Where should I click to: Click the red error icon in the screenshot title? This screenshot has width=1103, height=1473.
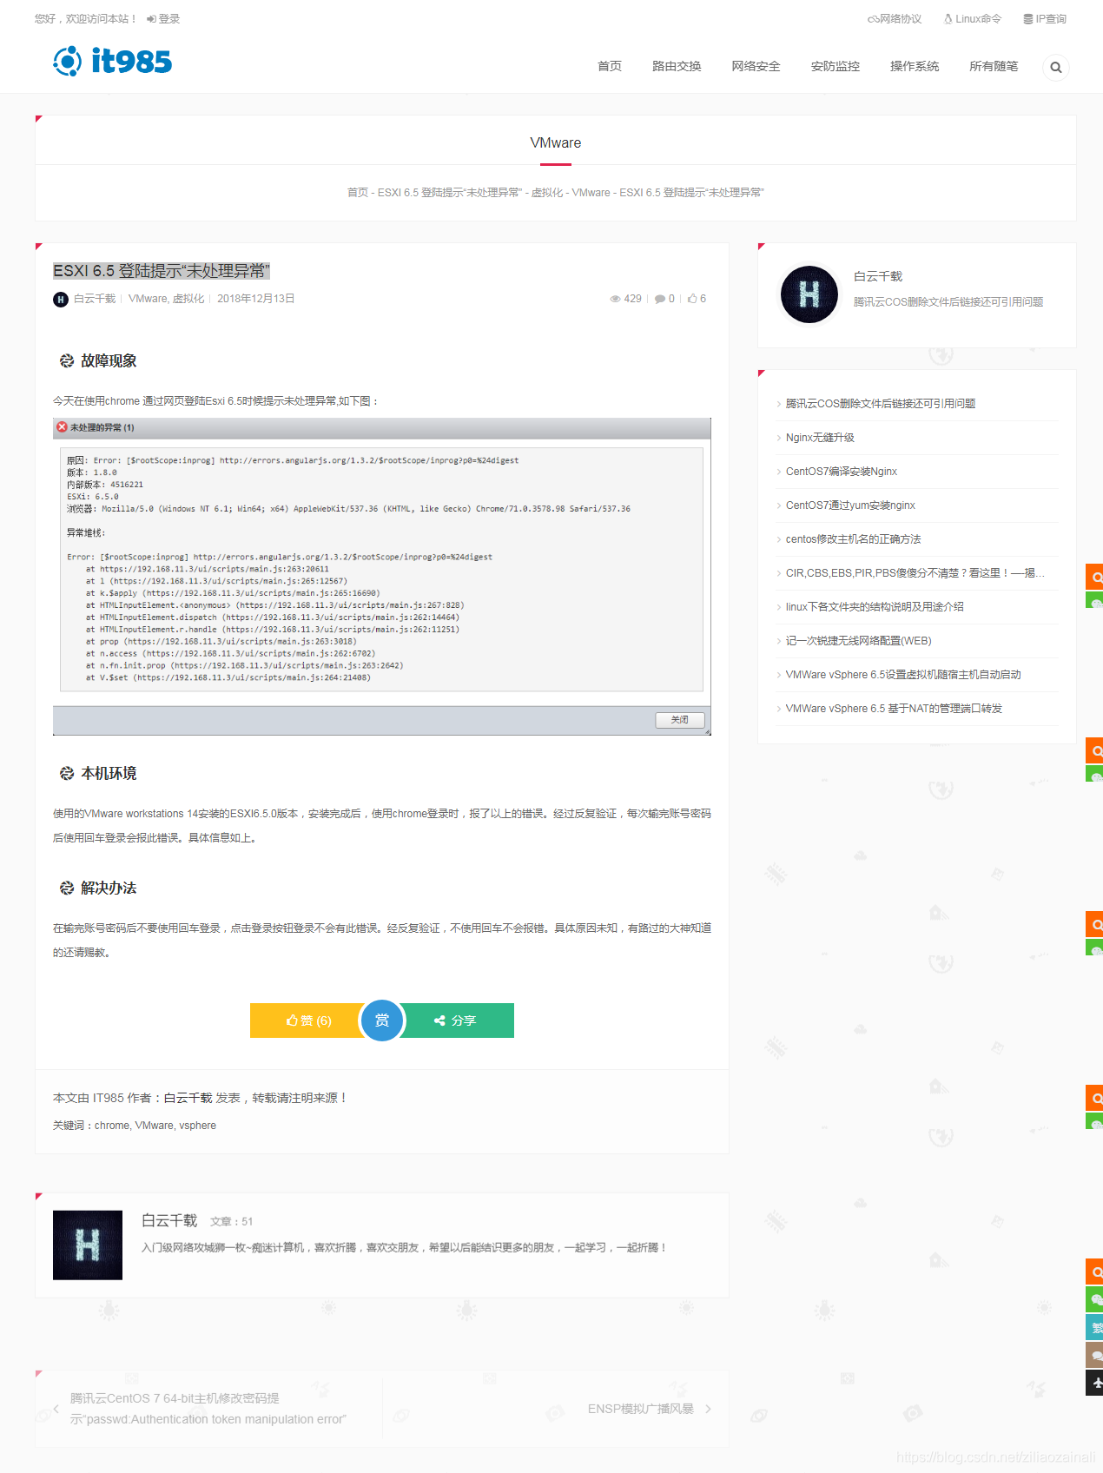click(x=62, y=427)
